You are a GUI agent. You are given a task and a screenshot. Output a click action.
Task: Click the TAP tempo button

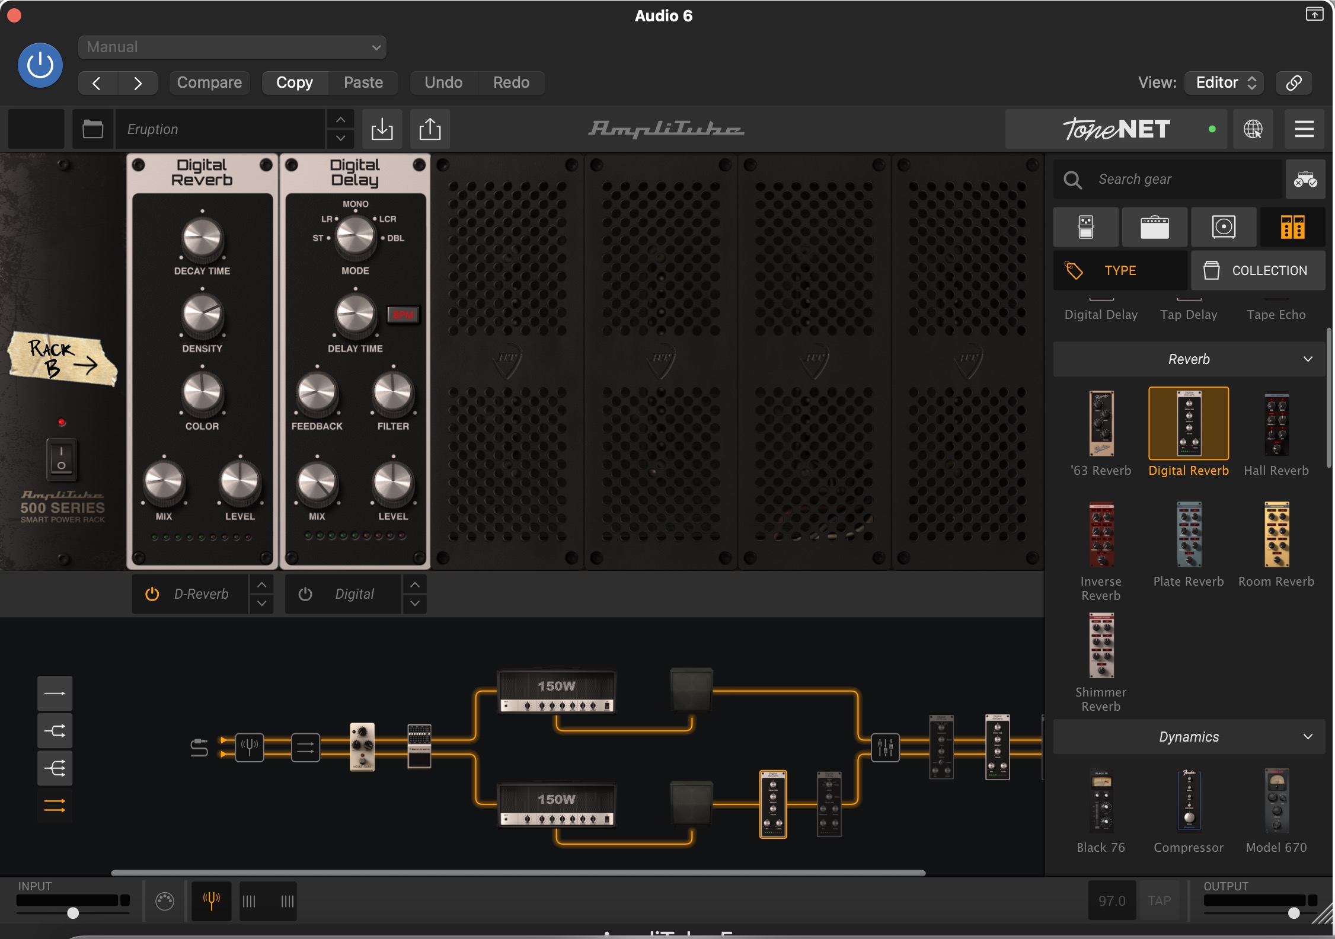[x=1159, y=901]
